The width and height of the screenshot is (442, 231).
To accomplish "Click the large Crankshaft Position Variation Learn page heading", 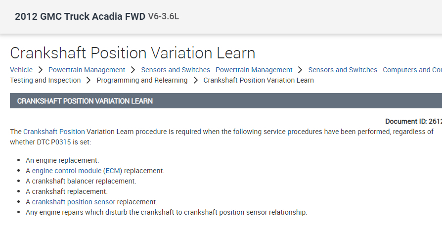I will tap(133, 53).
